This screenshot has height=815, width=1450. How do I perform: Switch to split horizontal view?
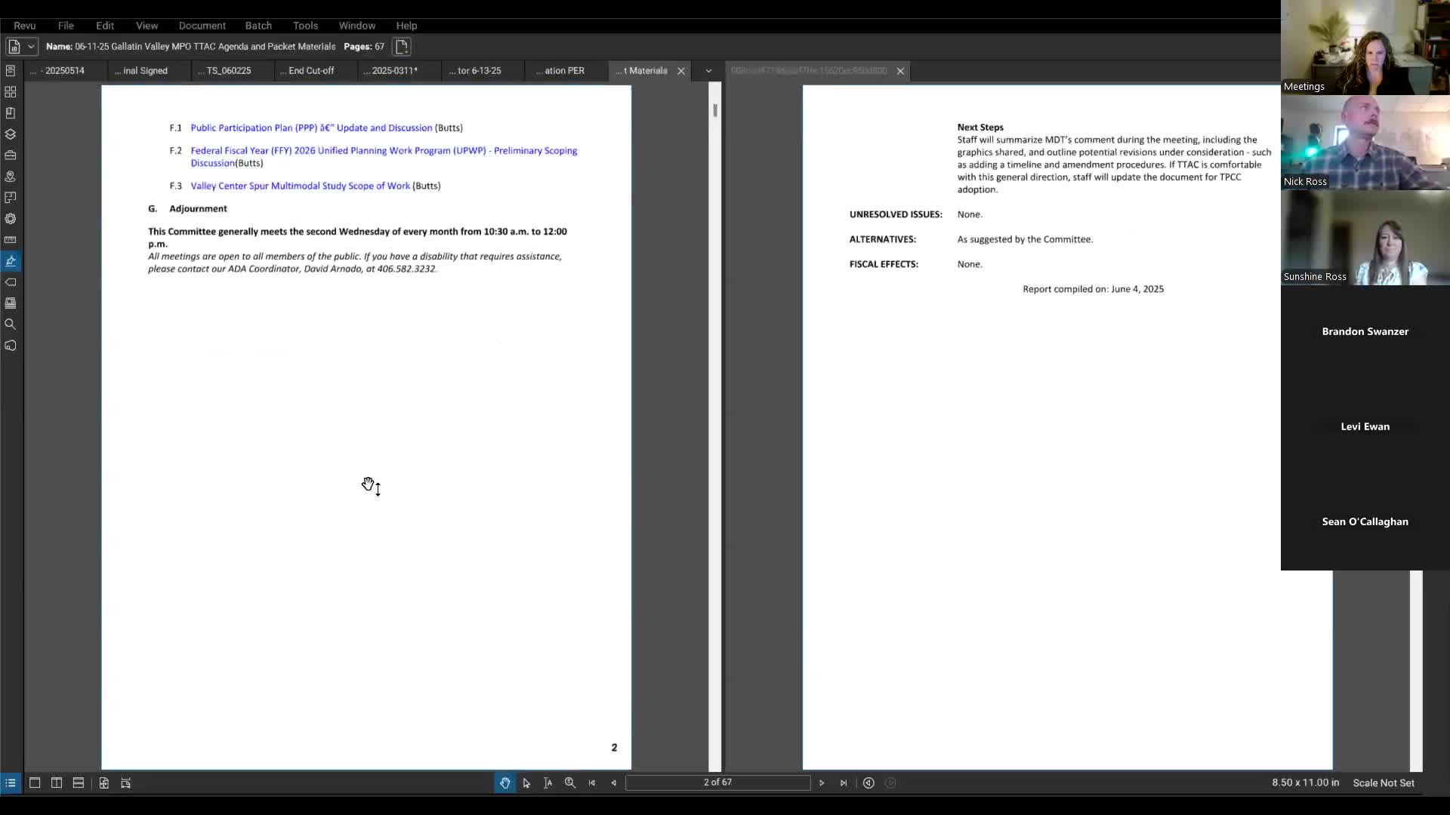pos(79,783)
